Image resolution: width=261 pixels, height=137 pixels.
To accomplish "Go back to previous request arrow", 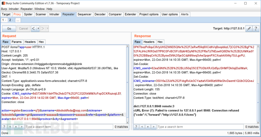I will click(33, 29).
